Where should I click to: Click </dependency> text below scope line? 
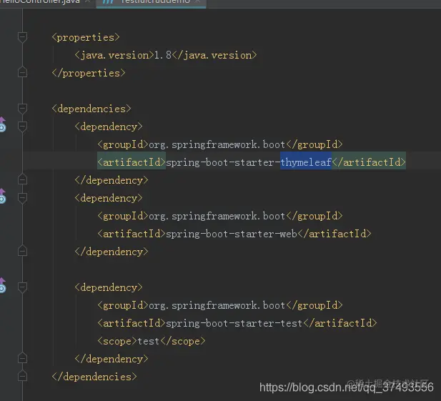(x=112, y=359)
